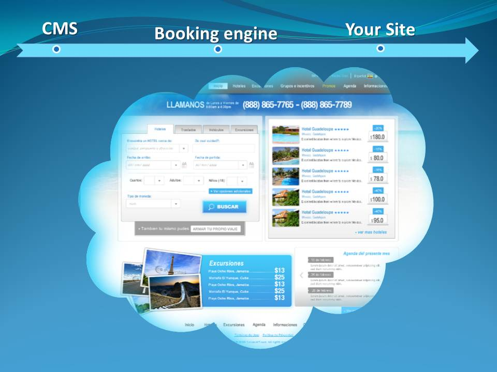This screenshot has width=497, height=372.
Task: Click the calendar icon beside Fecha de arribo
Action: [x=184, y=165]
